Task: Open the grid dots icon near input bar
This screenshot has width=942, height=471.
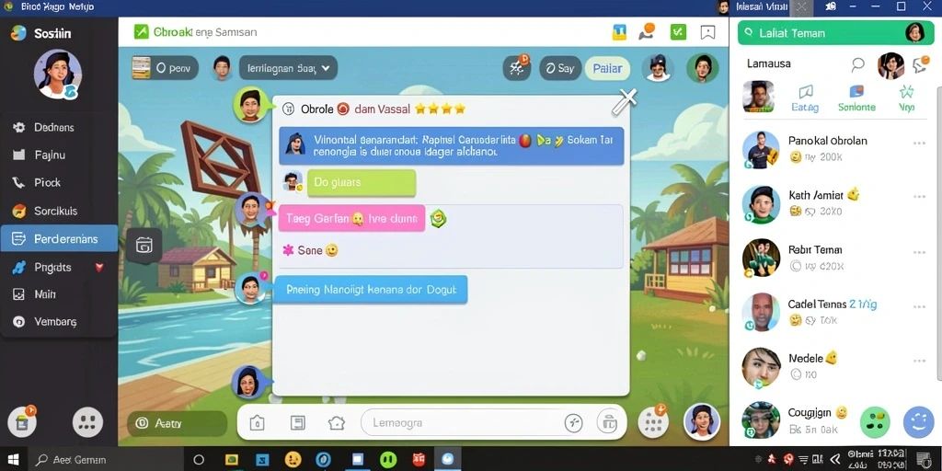Action: [653, 423]
